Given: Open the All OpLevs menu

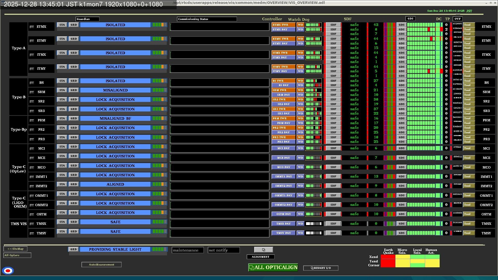Looking at the screenshot, I should pos(17,255).
